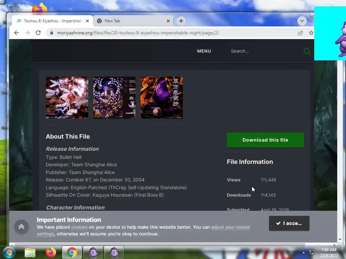Open the share page icon in address bar
The image size is (346, 259).
click(300, 33)
